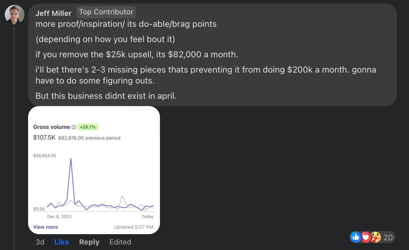Image resolution: width=409 pixels, height=250 pixels.
Task: Click the red heart reaction icon
Action: (366, 237)
